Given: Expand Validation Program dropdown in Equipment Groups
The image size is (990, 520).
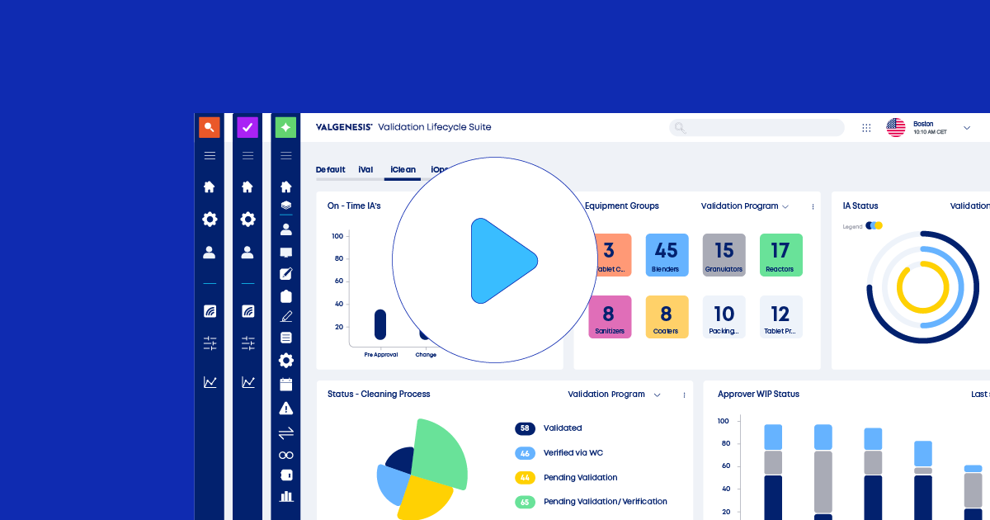Looking at the screenshot, I should click(x=785, y=206).
